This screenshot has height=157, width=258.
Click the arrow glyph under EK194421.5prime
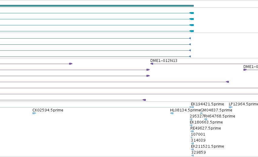pos(192,107)
